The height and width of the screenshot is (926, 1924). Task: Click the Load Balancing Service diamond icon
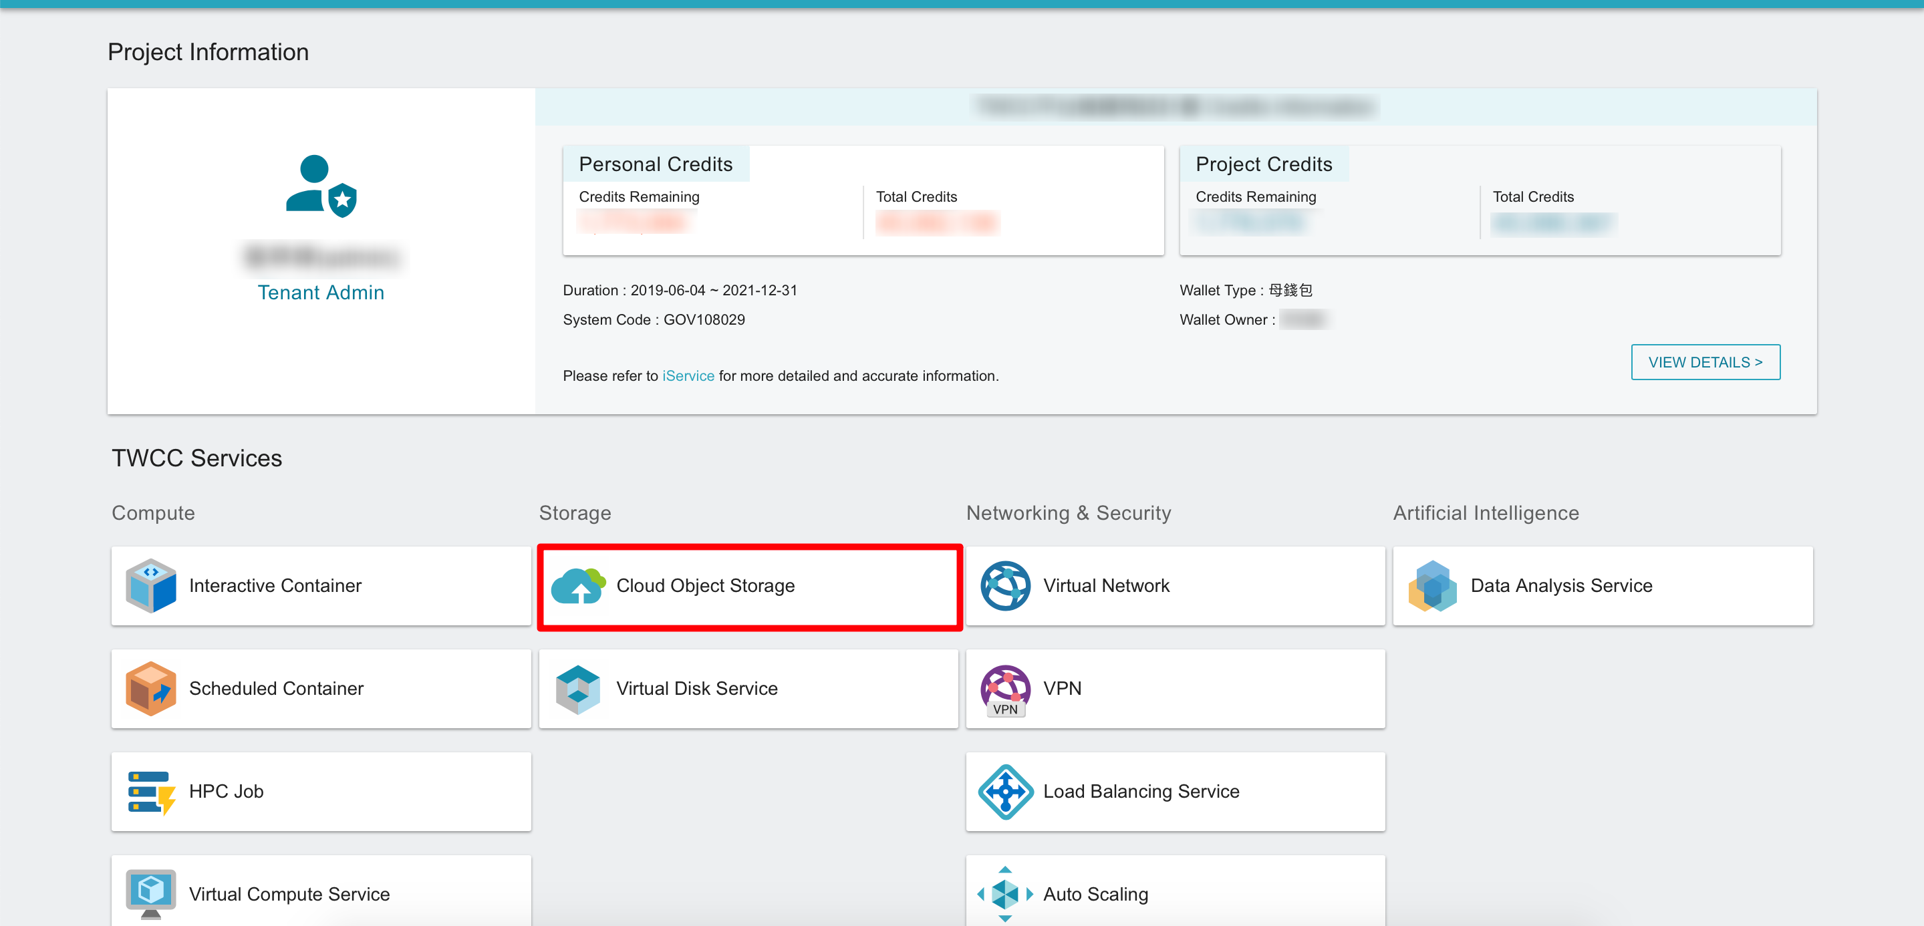(1005, 792)
